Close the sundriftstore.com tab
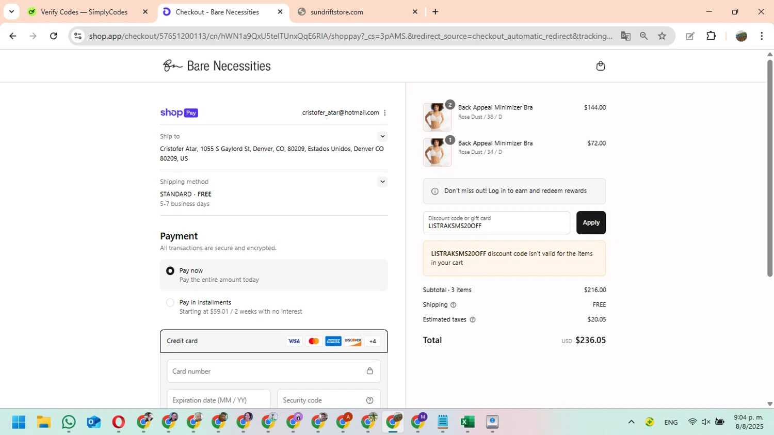Screen dimensions: 774x435 [x=415, y=12]
